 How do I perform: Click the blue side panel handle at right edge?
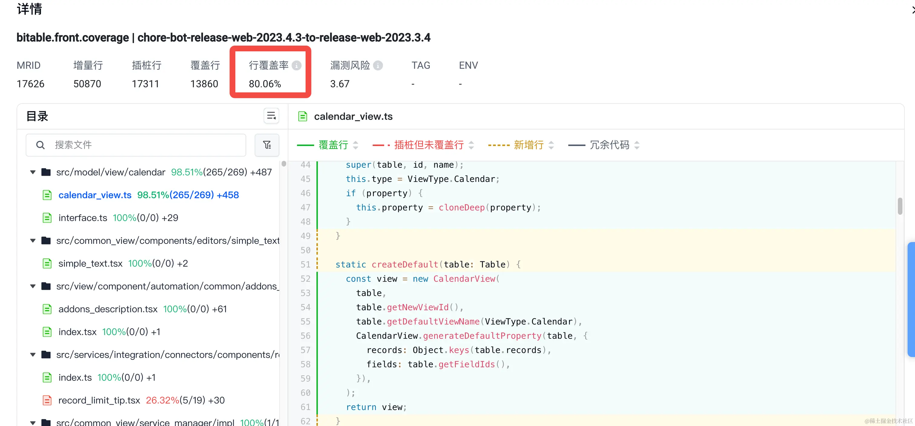911,300
